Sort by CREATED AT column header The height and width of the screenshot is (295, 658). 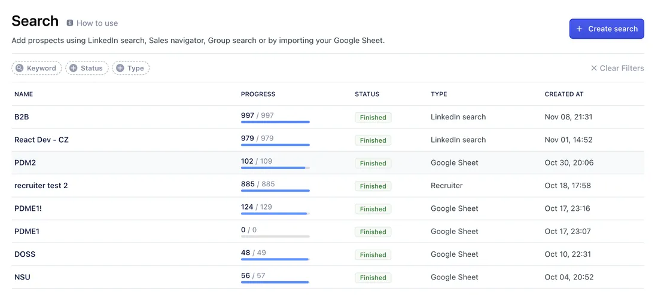564,94
